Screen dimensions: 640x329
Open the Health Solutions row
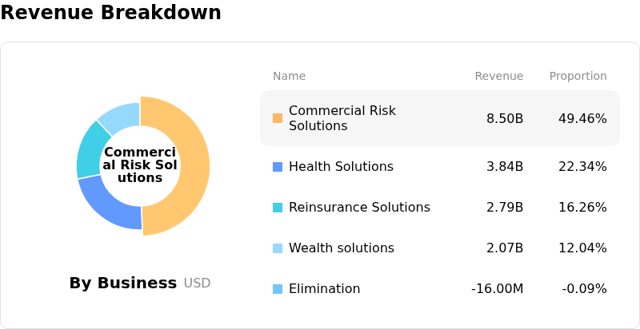(341, 167)
